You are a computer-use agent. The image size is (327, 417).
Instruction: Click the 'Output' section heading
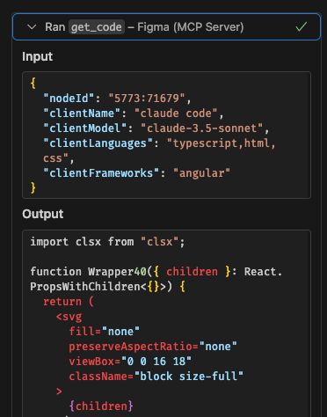pyautogui.click(x=43, y=214)
